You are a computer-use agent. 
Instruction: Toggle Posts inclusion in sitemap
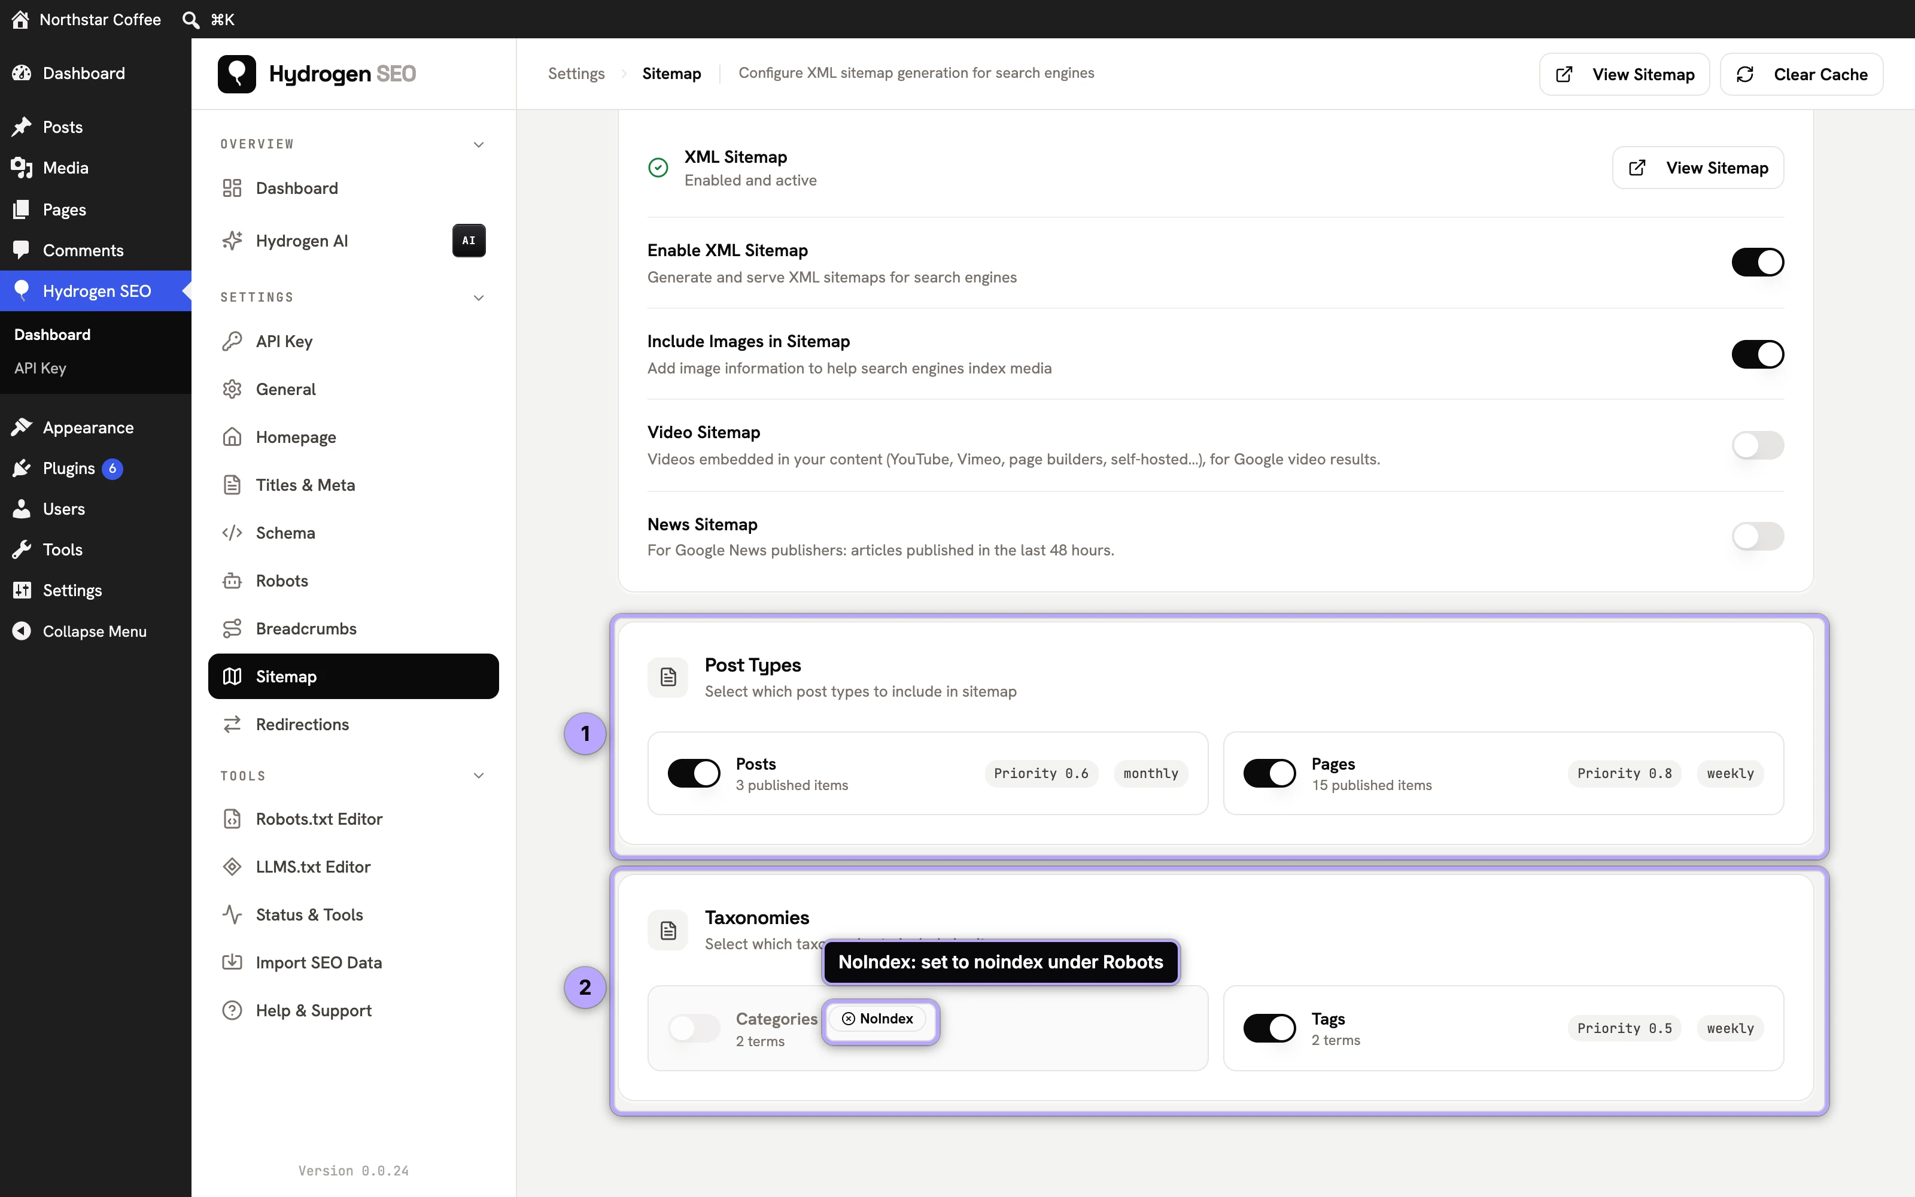point(694,773)
